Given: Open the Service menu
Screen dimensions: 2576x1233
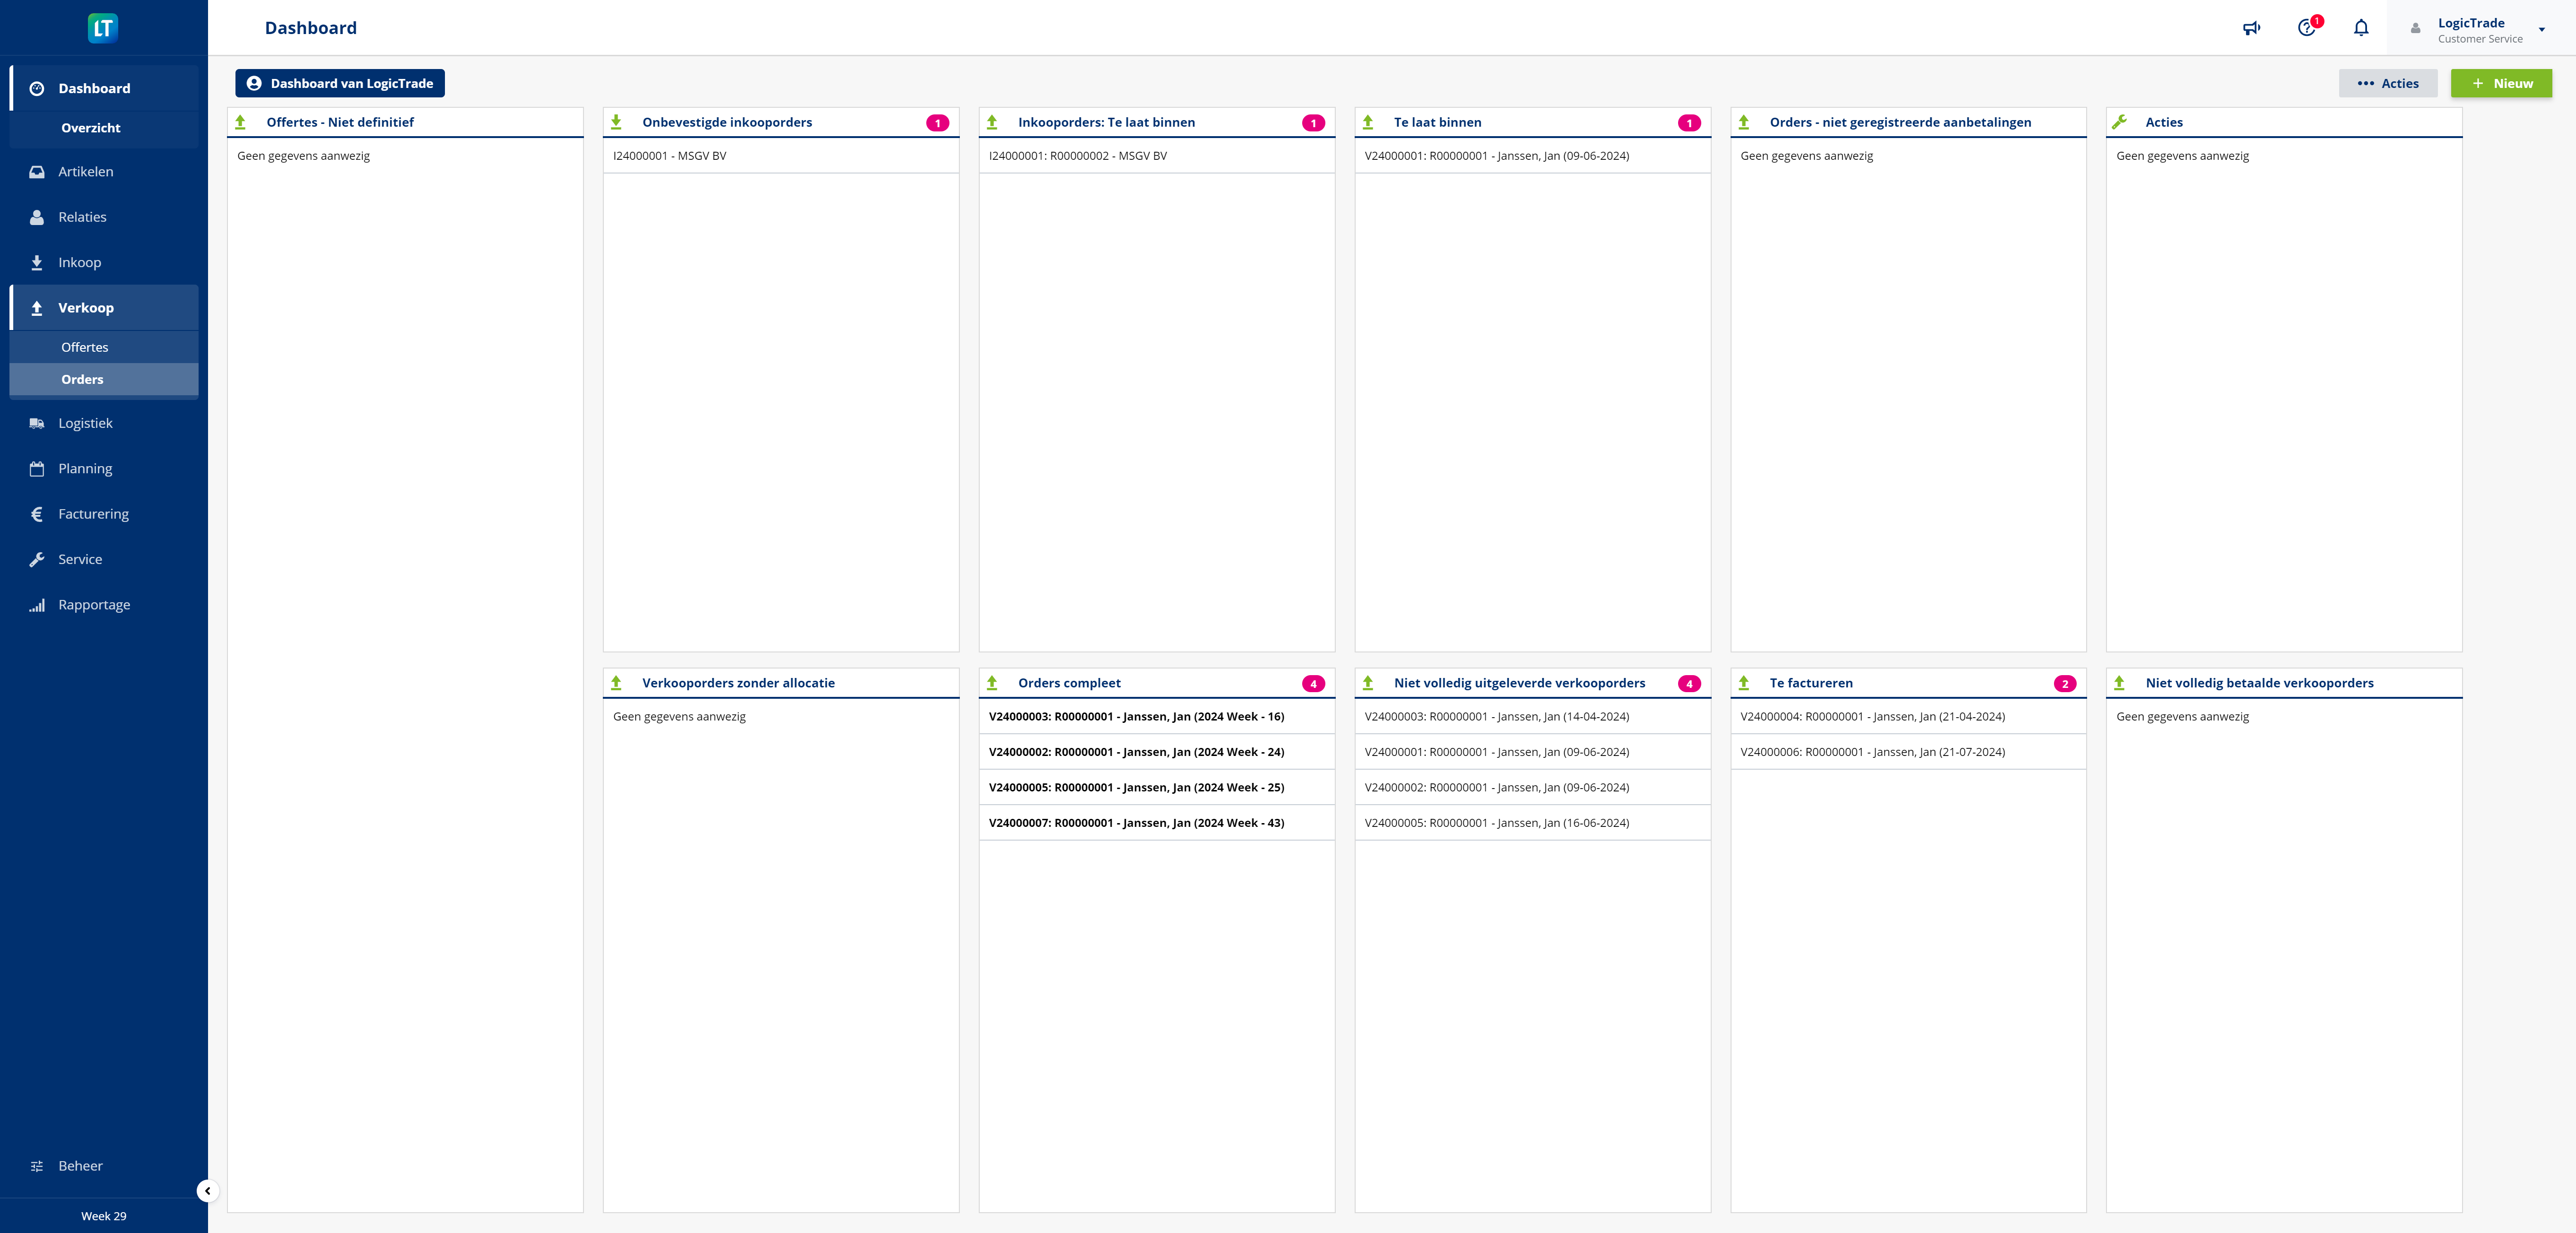Looking at the screenshot, I should (104, 559).
